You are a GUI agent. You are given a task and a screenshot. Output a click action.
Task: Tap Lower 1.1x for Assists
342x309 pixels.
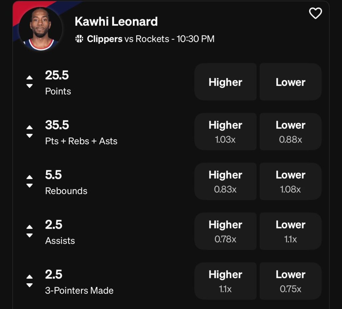click(290, 231)
